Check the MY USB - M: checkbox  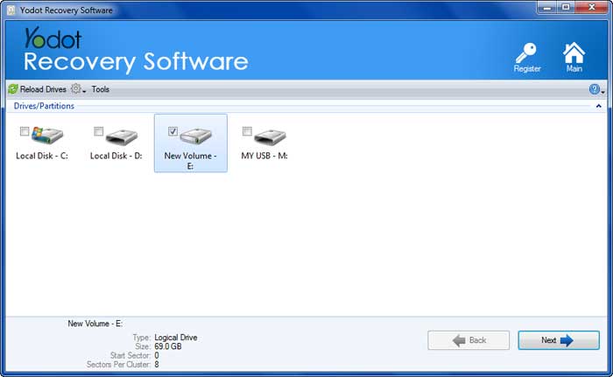pos(247,131)
